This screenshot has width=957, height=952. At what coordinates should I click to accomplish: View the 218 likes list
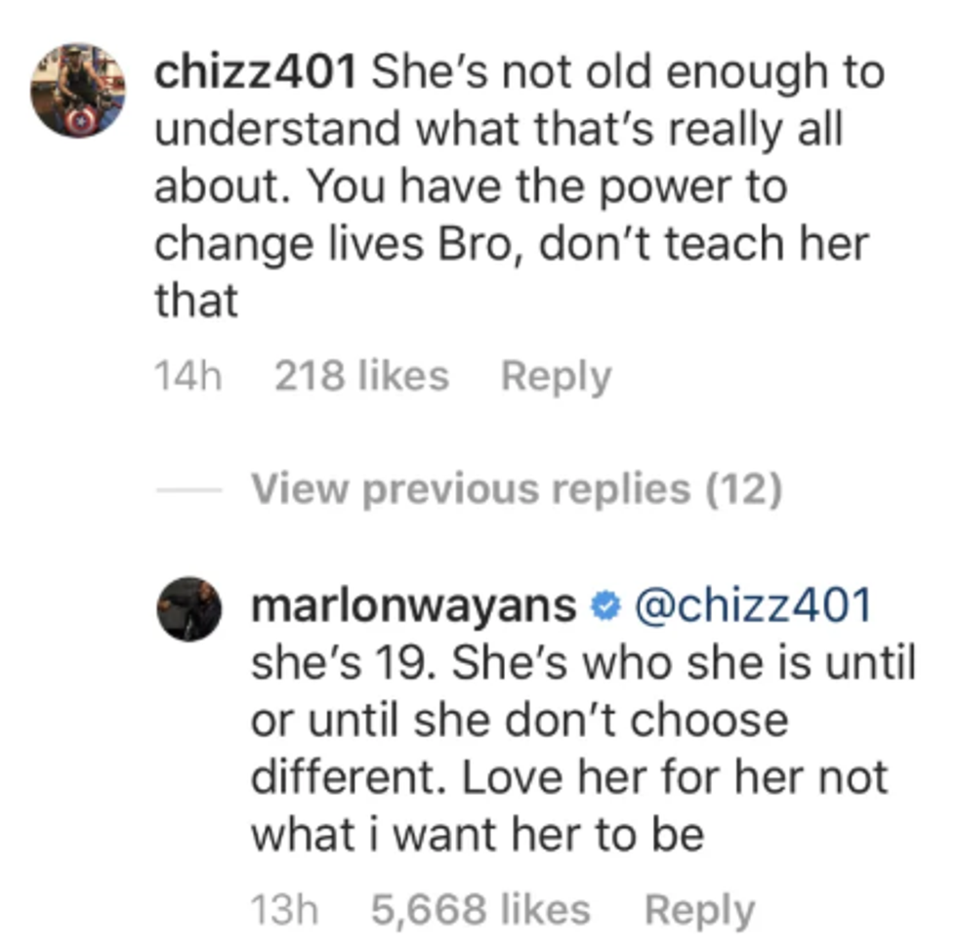(x=362, y=375)
